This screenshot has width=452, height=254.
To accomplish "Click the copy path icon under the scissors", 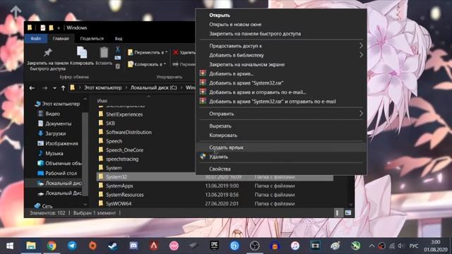I will coord(118,58).
